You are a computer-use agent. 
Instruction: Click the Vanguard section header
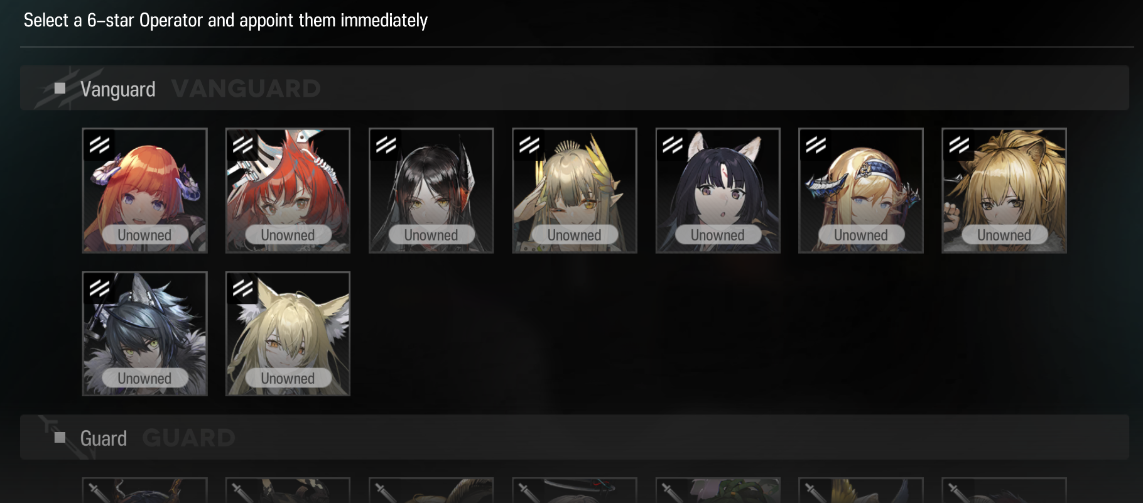click(574, 89)
